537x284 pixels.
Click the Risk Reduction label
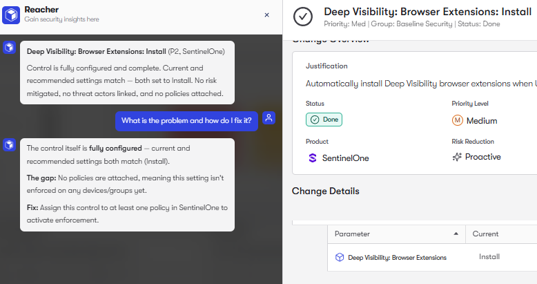473,142
